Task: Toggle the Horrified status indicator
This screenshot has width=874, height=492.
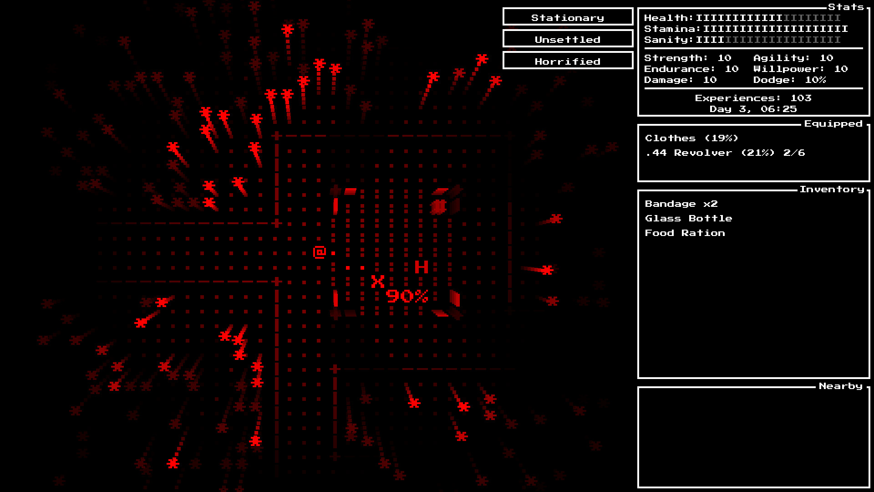Action: 567,61
